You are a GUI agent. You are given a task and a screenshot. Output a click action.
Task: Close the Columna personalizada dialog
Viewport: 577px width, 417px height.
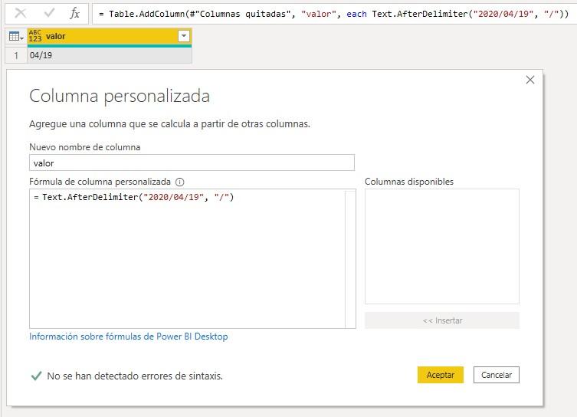[530, 80]
